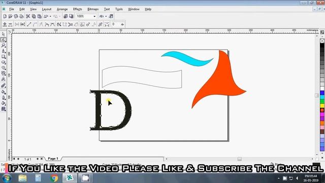This screenshot has width=325, height=183.
Task: Select the Pick tool in the toolbox
Action: point(4,34)
